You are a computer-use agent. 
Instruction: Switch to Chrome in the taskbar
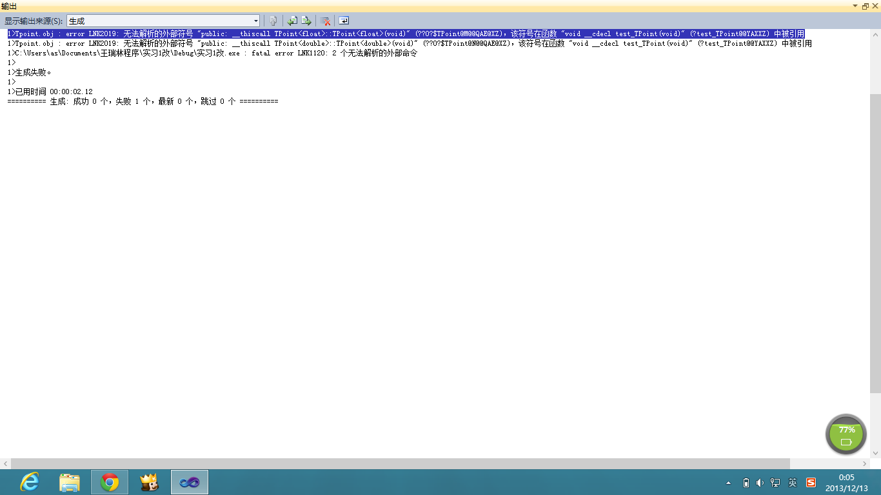[110, 482]
